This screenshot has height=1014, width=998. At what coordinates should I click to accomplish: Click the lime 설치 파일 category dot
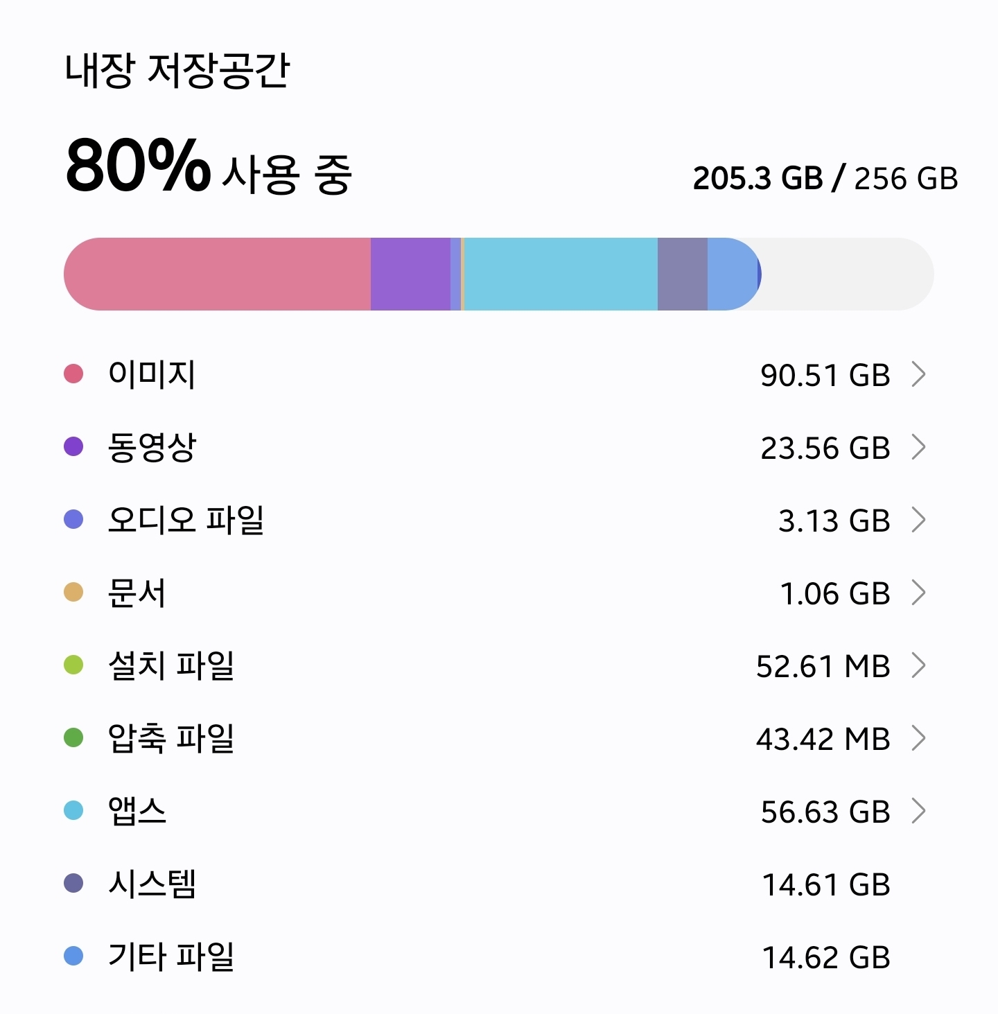[73, 665]
